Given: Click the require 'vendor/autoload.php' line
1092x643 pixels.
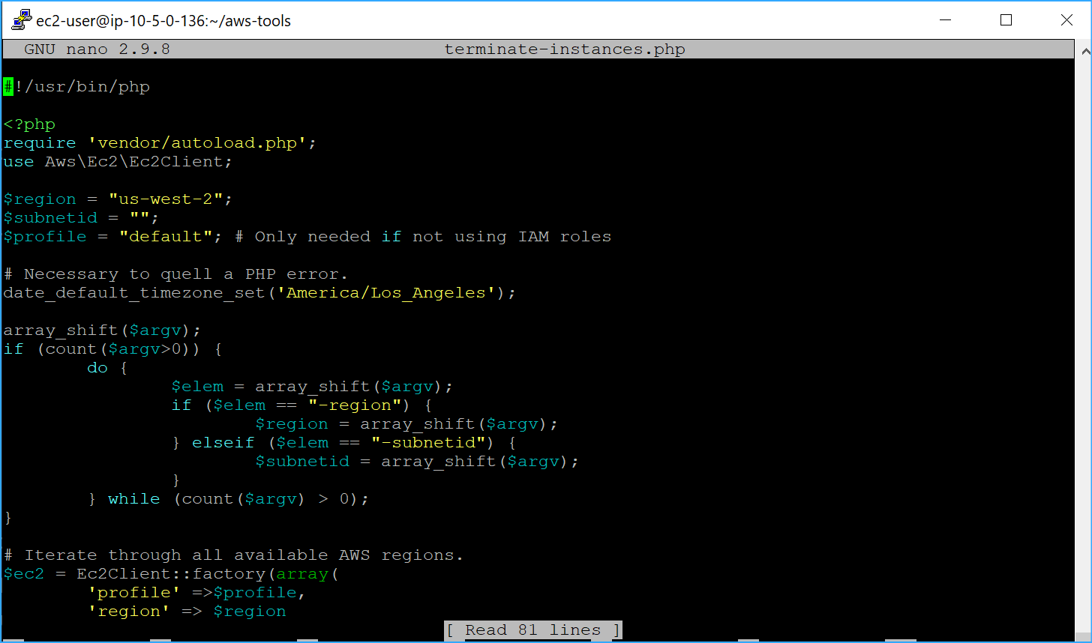Looking at the screenshot, I should click(x=157, y=142).
